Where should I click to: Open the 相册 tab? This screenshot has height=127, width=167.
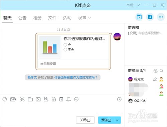click(x=37, y=18)
